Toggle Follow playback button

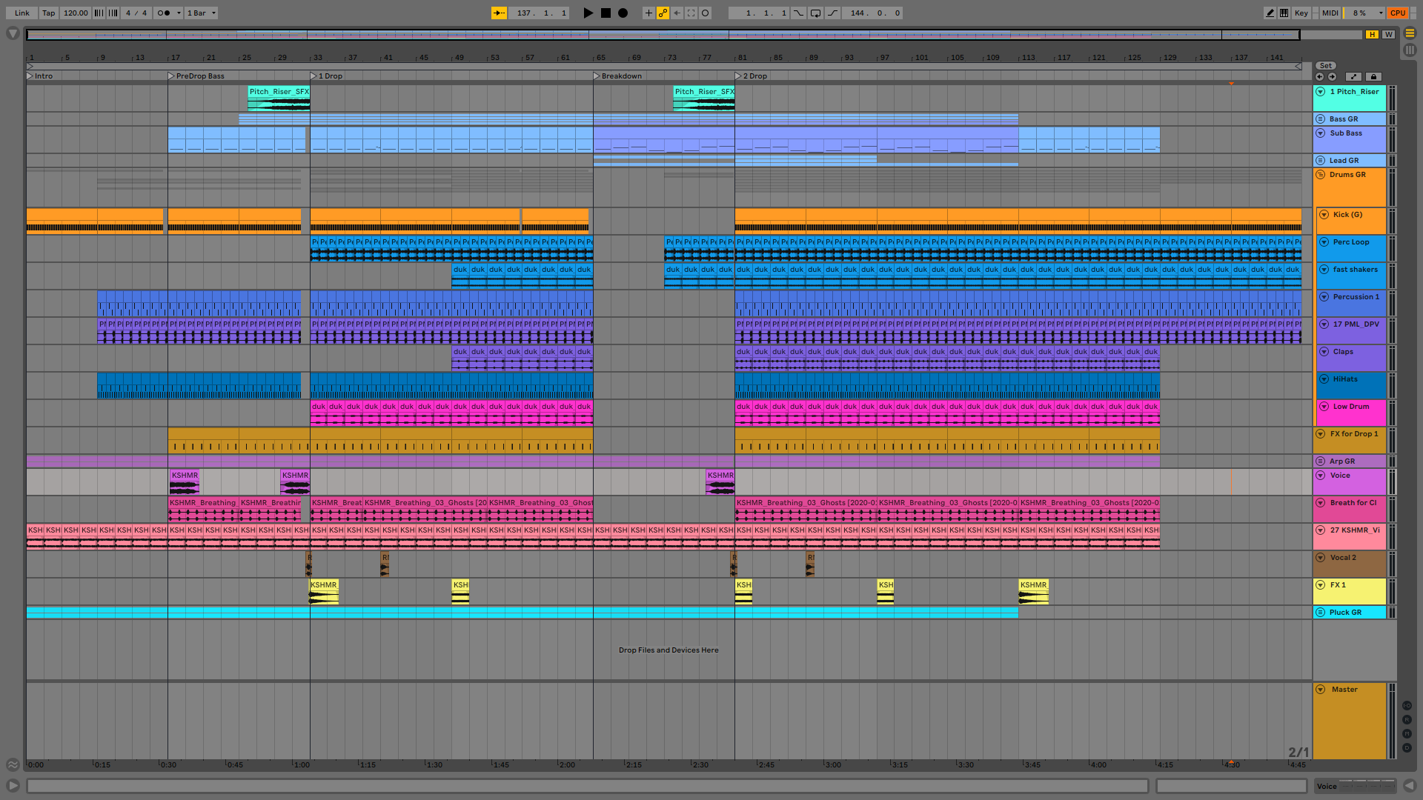499,13
